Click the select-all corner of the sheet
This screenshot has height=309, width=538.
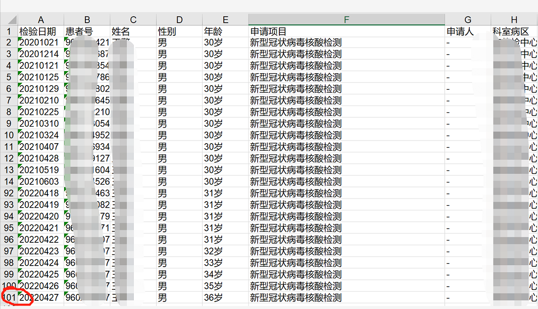coord(9,20)
